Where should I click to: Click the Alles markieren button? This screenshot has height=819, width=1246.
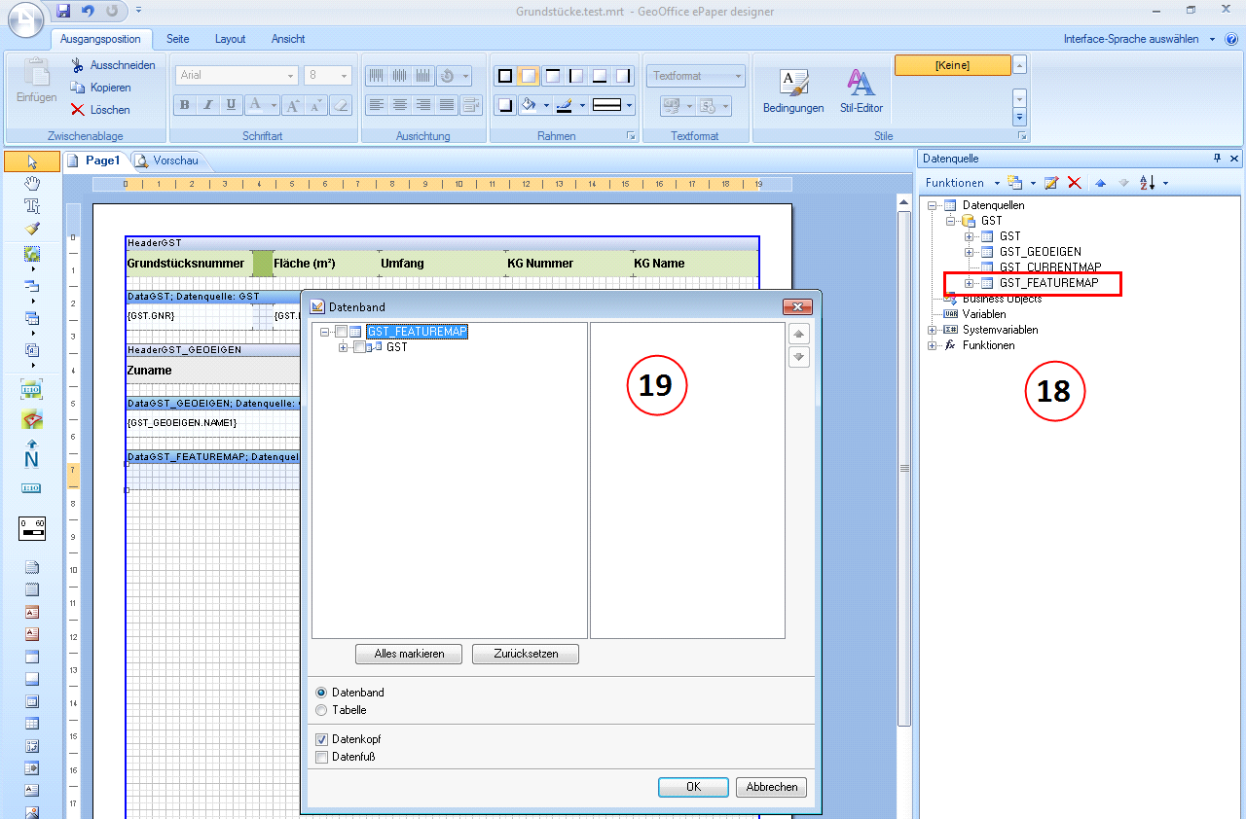click(x=409, y=654)
